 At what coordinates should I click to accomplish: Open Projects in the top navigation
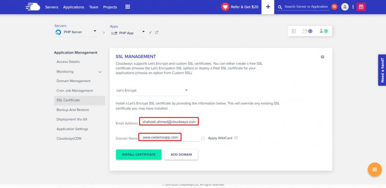110,7
